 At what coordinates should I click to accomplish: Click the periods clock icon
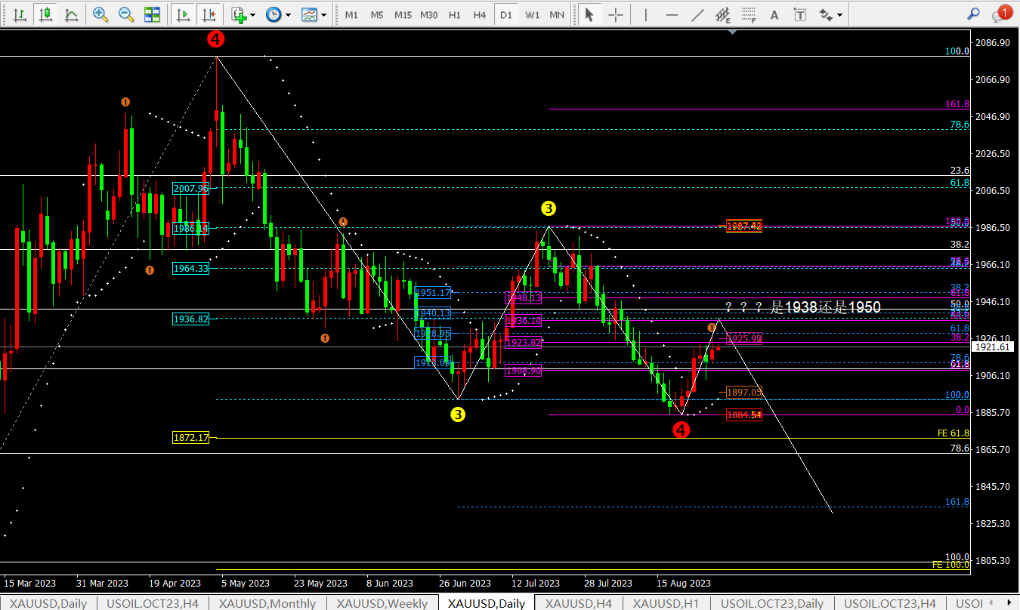pyautogui.click(x=273, y=14)
